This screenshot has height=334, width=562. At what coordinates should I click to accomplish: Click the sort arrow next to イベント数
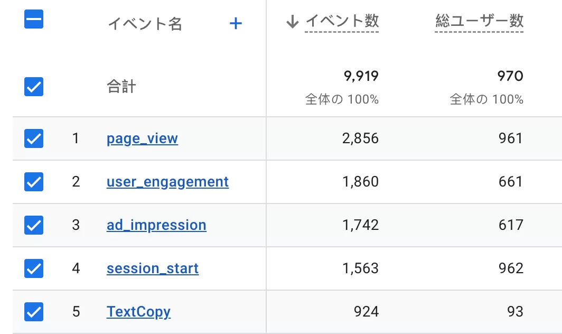point(293,21)
